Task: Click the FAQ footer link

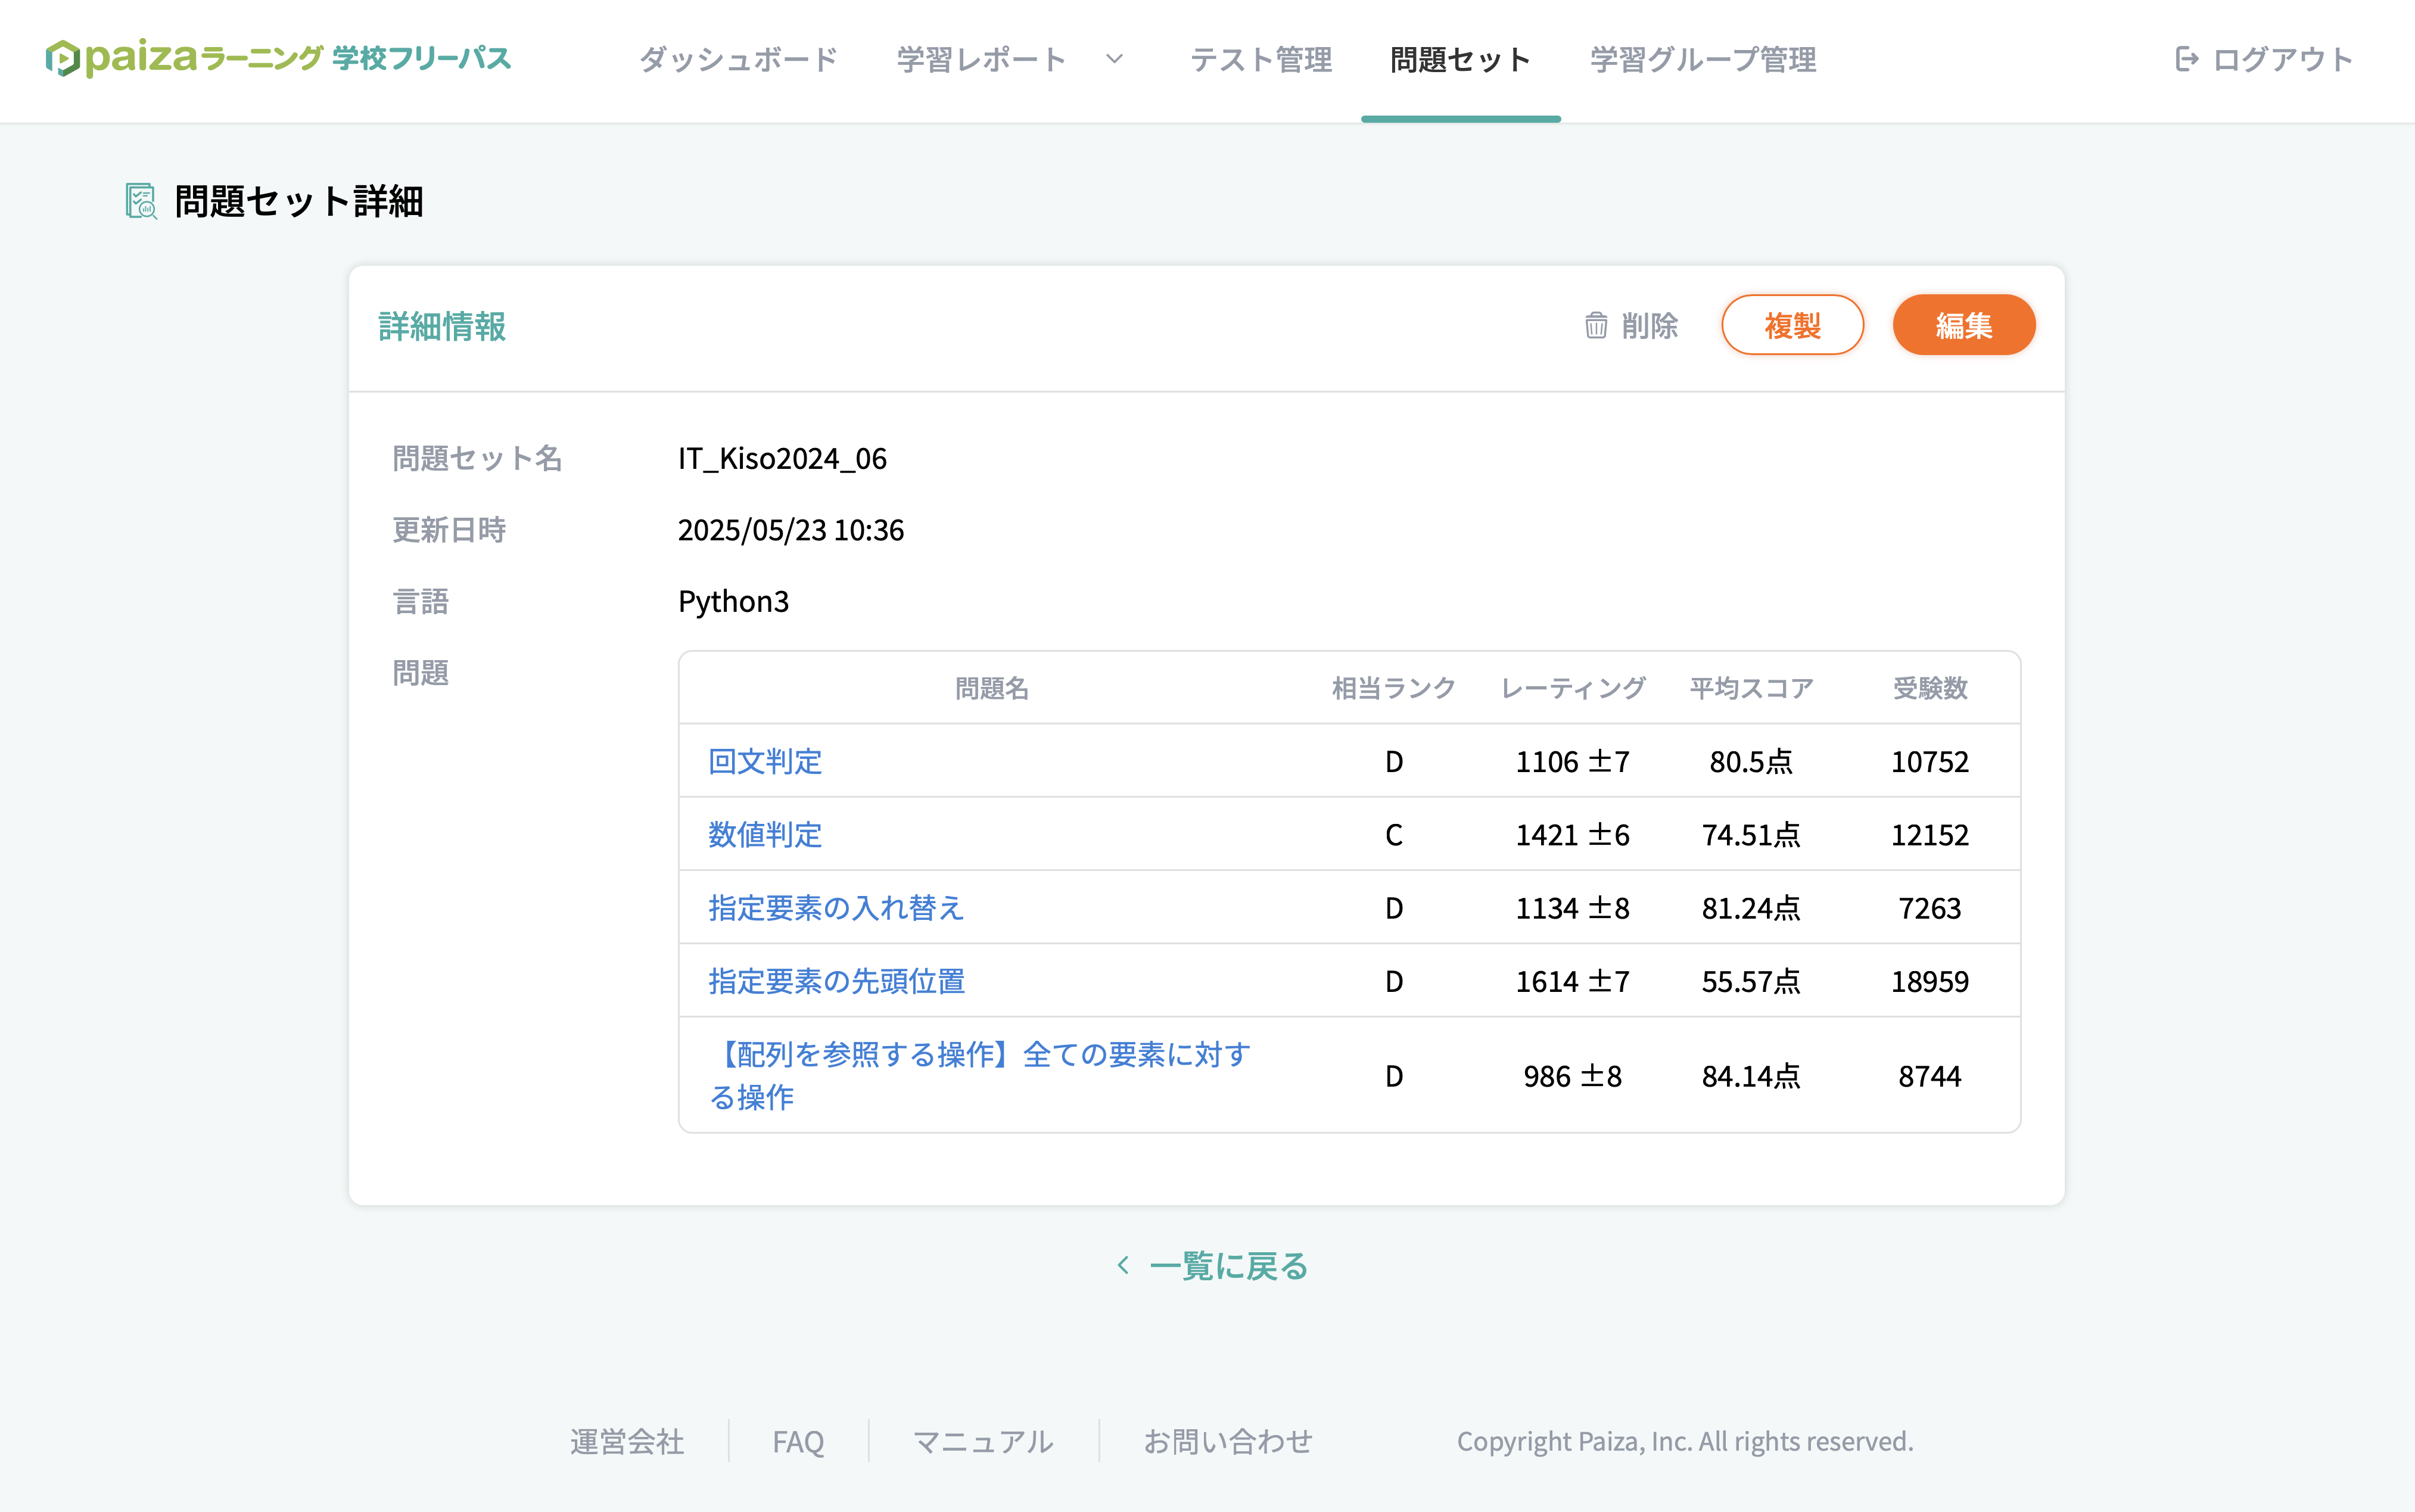Action: [x=798, y=1441]
